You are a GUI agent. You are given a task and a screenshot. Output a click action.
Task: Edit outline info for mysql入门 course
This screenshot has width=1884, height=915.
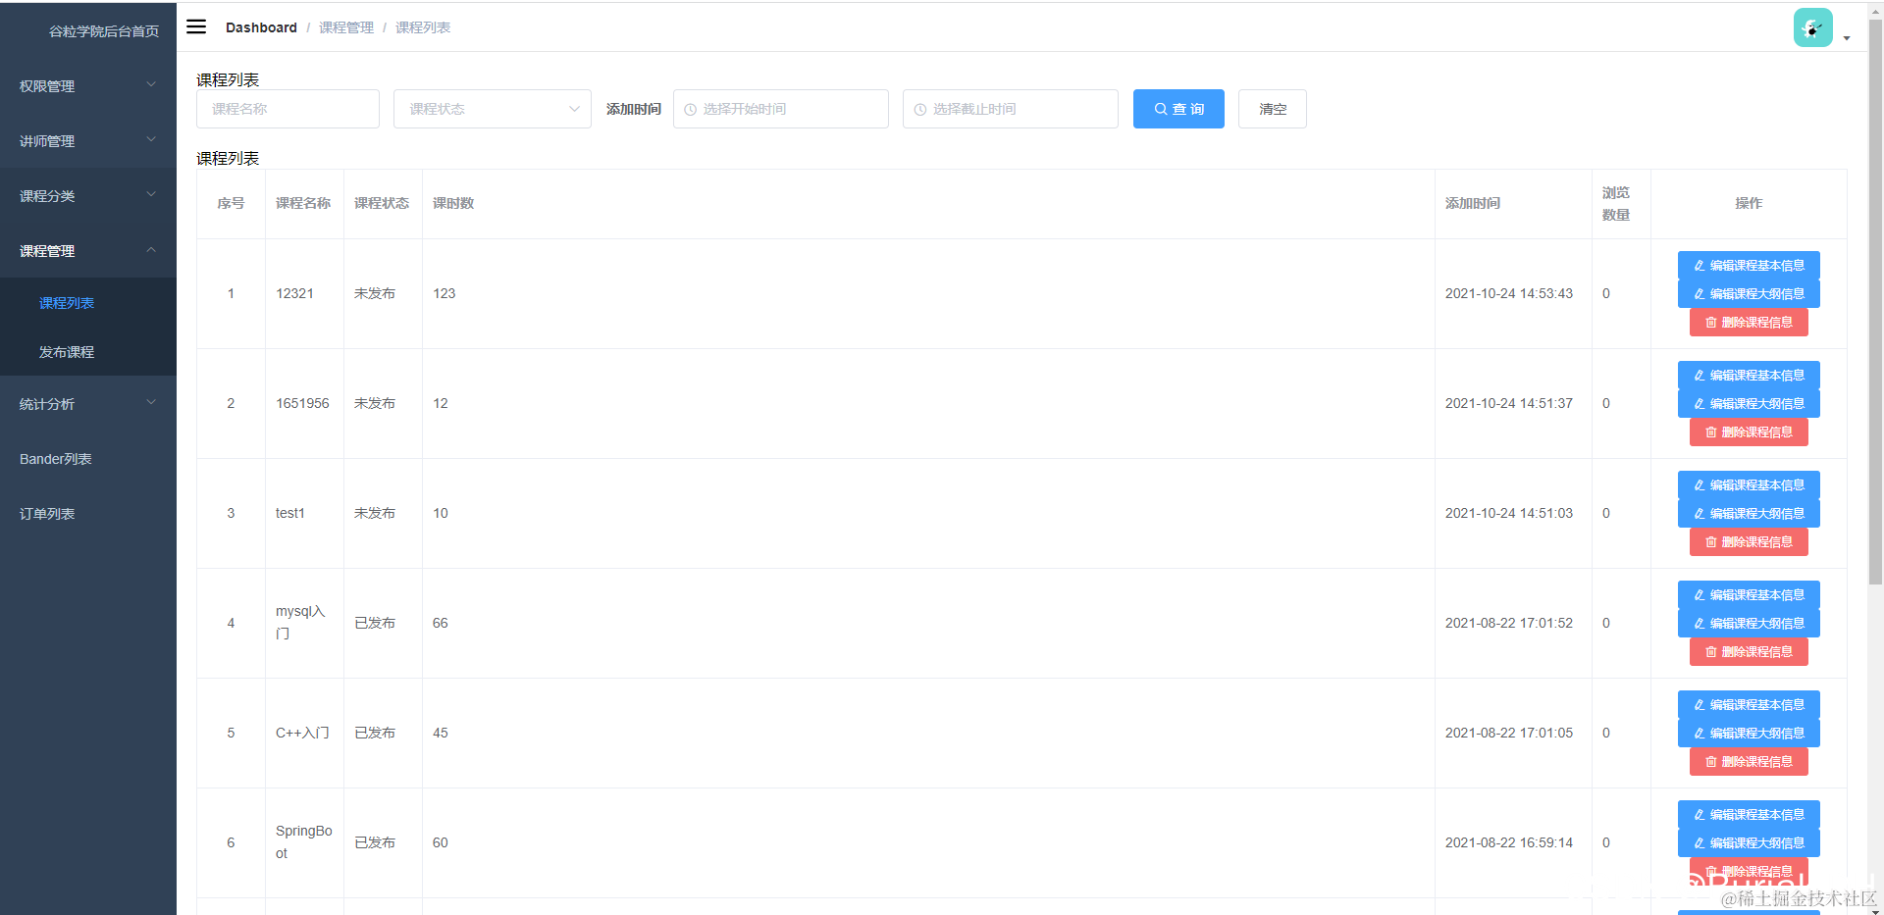point(1749,624)
